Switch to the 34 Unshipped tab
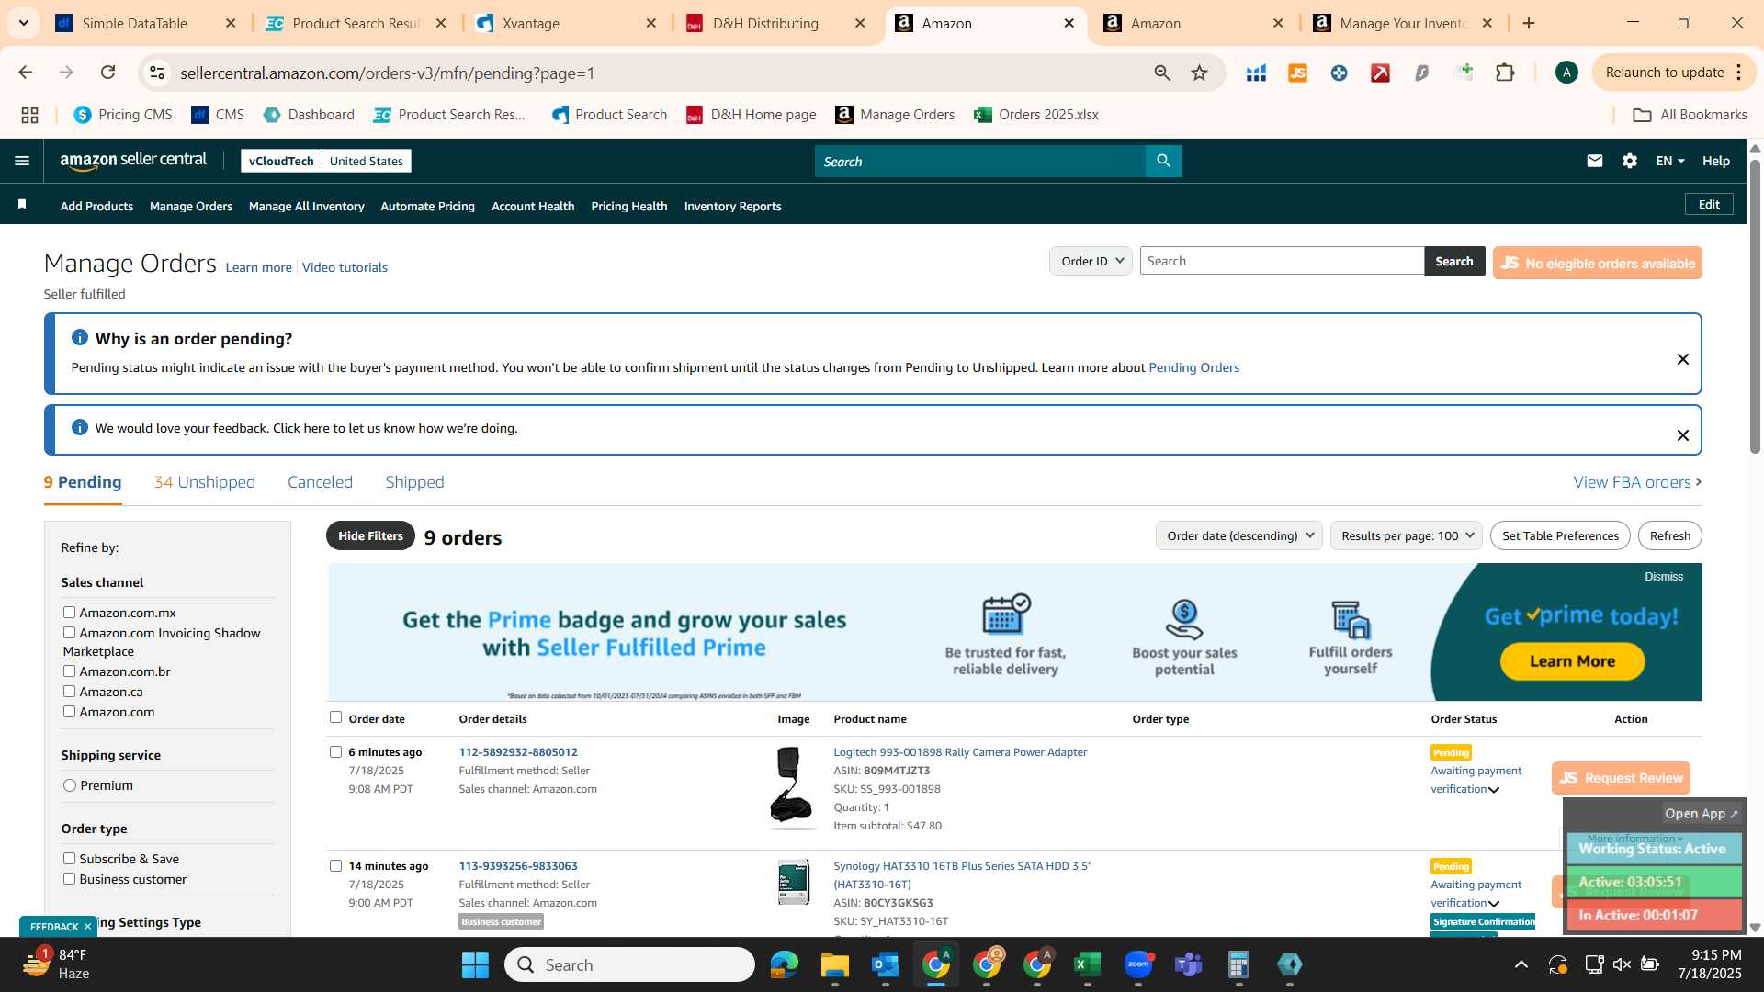 [205, 482]
